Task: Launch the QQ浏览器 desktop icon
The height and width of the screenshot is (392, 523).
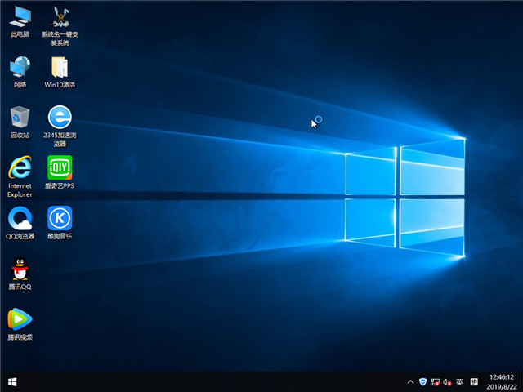Action: click(20, 218)
